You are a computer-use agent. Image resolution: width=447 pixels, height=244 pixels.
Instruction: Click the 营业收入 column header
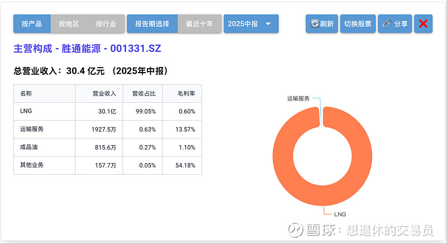coord(99,93)
